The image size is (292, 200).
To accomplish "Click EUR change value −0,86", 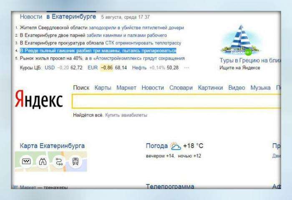I will 107,68.
